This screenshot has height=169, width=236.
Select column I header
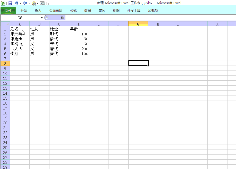(x=178, y=24)
